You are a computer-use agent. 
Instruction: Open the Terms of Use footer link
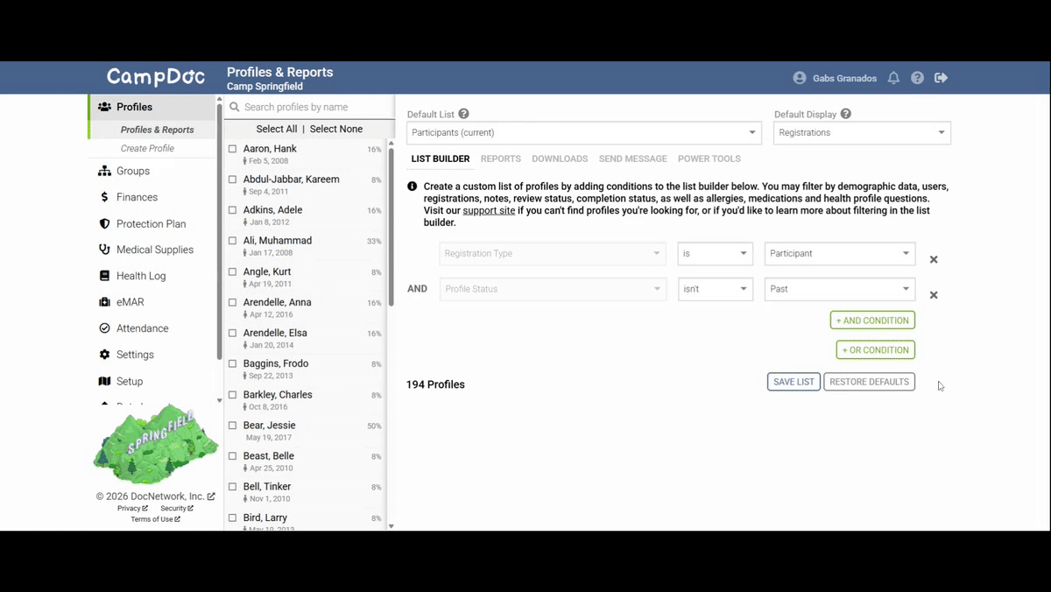point(155,519)
